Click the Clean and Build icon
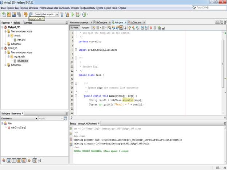The image size is (227, 170). [x=67, y=14]
